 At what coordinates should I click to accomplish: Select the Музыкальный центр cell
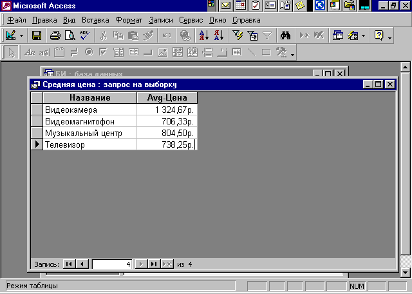pos(90,133)
